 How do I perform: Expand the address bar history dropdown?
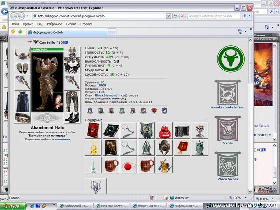pyautogui.click(x=168, y=16)
